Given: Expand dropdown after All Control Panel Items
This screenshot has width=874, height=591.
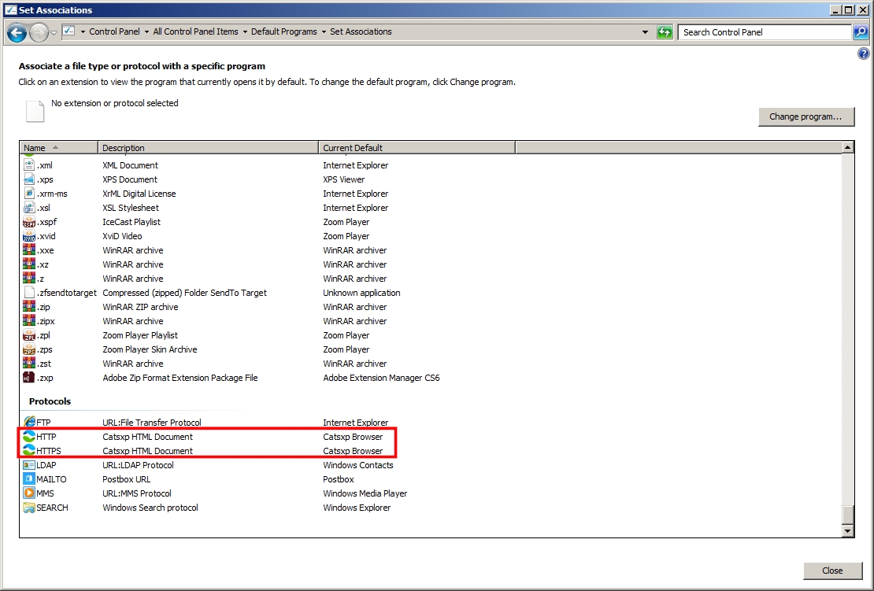Looking at the screenshot, I should pyautogui.click(x=245, y=32).
